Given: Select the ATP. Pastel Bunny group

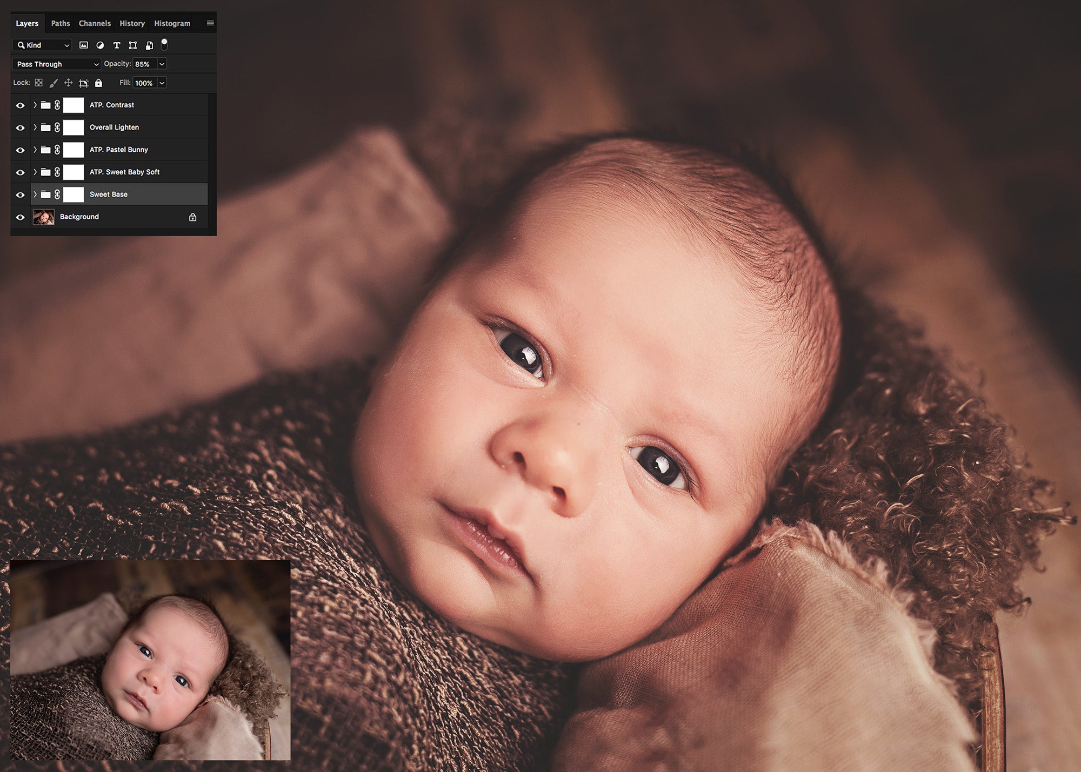Looking at the screenshot, I should pyautogui.click(x=119, y=150).
